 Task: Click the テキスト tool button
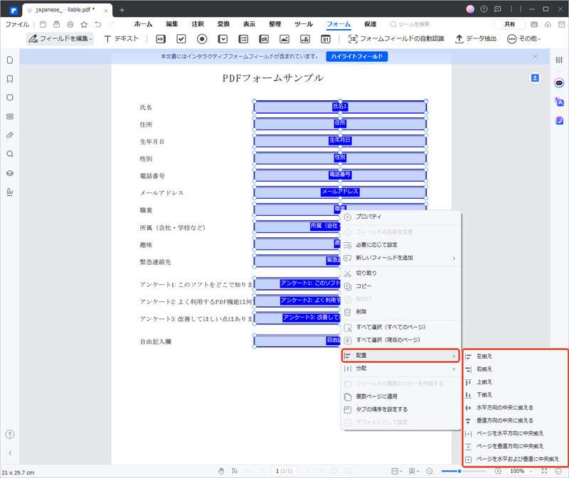122,38
